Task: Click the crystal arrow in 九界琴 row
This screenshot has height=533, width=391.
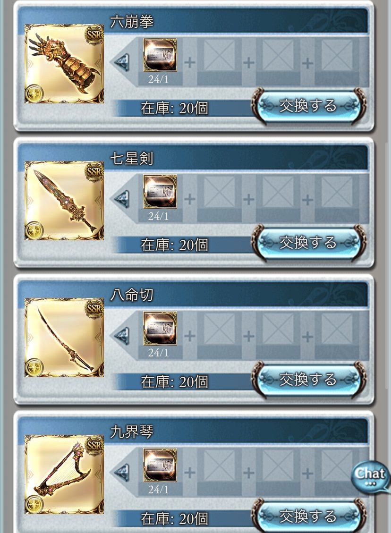Action: click(x=122, y=473)
